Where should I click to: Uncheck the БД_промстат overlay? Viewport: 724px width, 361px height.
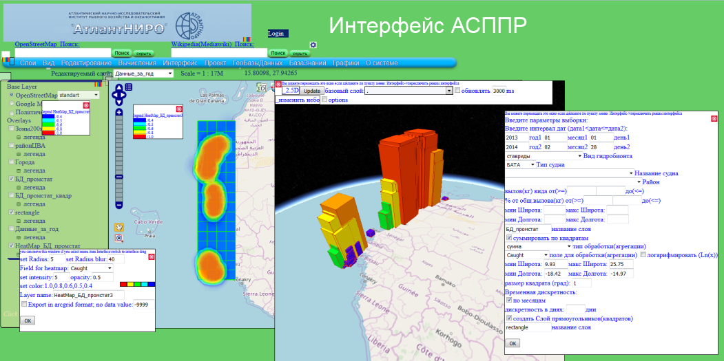tap(12, 179)
